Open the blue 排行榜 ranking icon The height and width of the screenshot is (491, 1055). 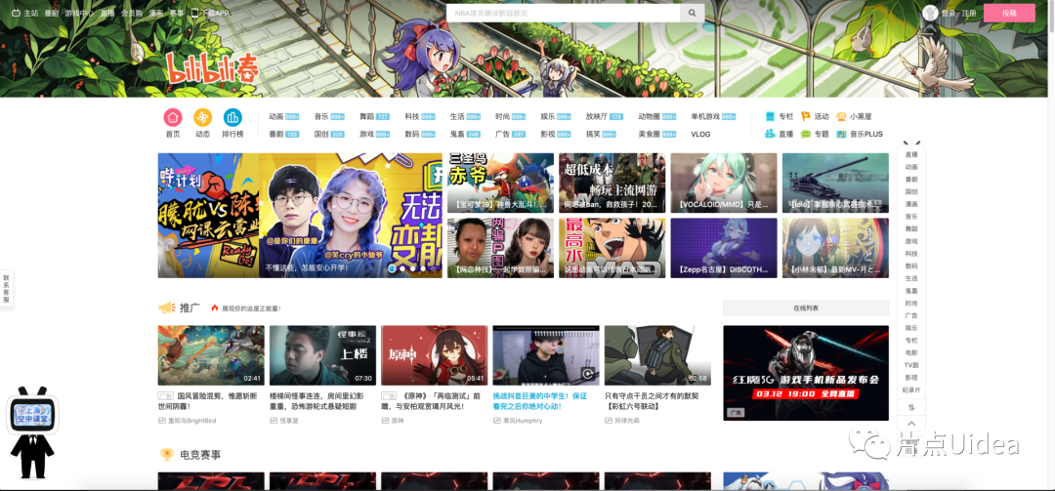point(232,118)
